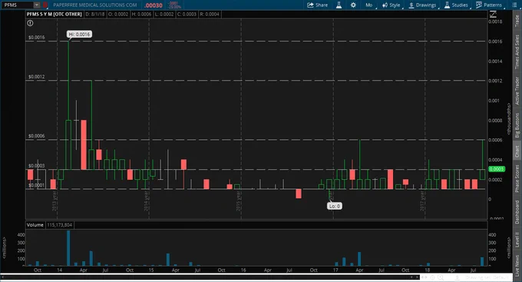Click the PFMS symbol input field
Viewport: 522px width, 282px height.
[x=18, y=5]
